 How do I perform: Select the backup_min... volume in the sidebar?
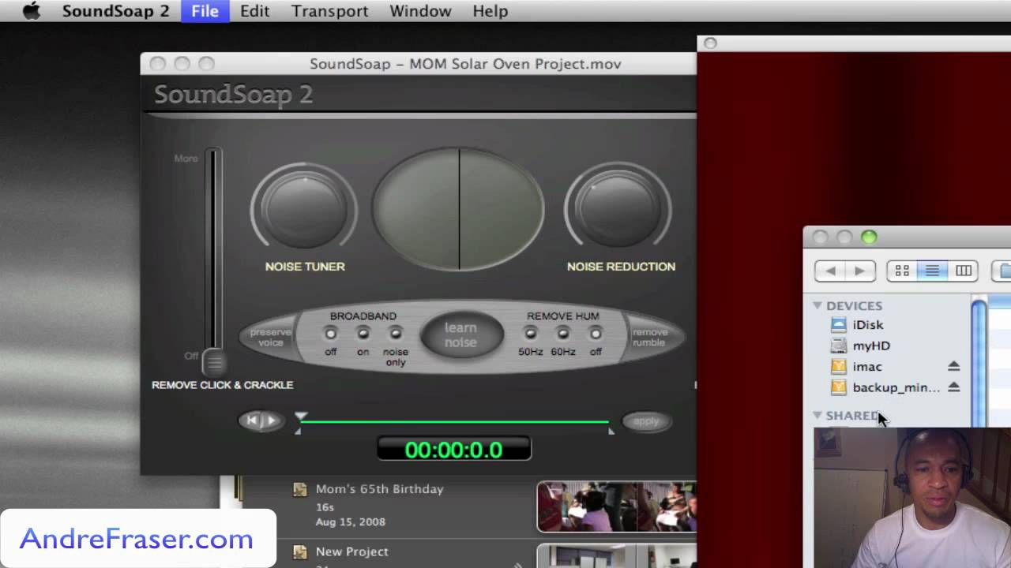(x=896, y=387)
